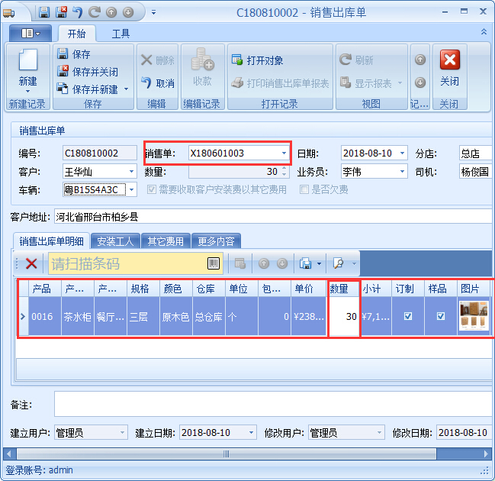Click the export icon in detail toolbar

pos(305,263)
